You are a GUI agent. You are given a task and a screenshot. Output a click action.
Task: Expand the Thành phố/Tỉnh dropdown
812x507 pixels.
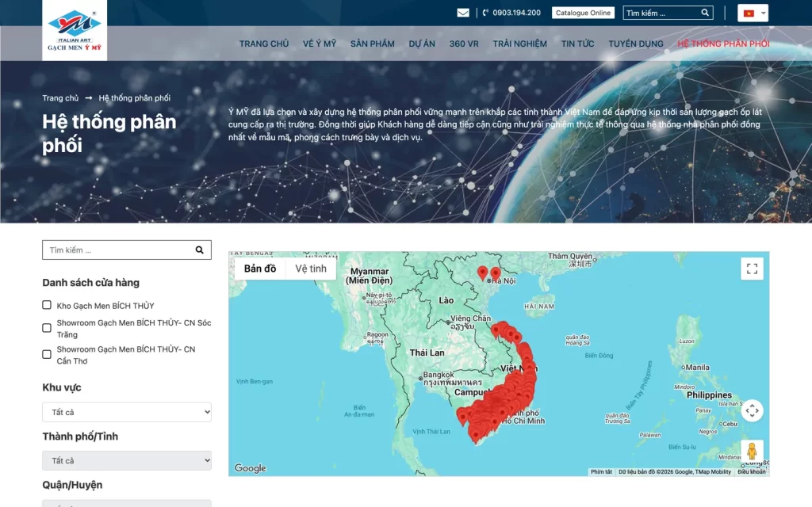coord(127,460)
